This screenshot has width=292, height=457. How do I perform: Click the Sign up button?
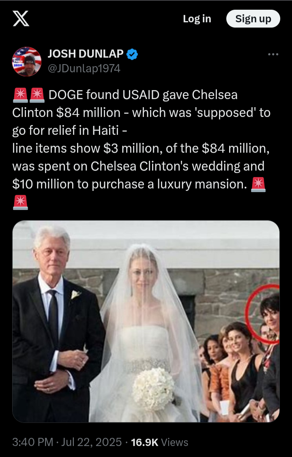(253, 19)
